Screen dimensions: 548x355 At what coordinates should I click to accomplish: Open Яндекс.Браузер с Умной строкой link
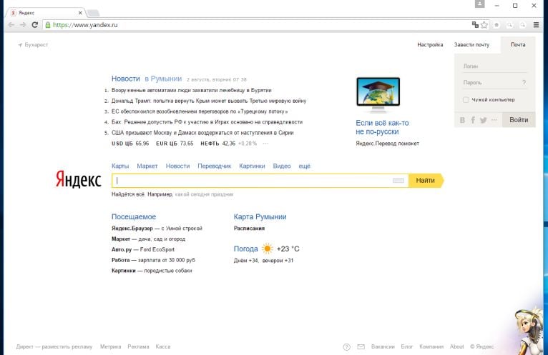157,229
